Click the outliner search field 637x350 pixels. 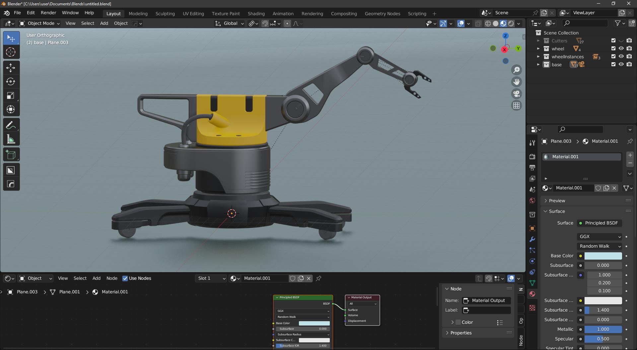click(x=585, y=23)
